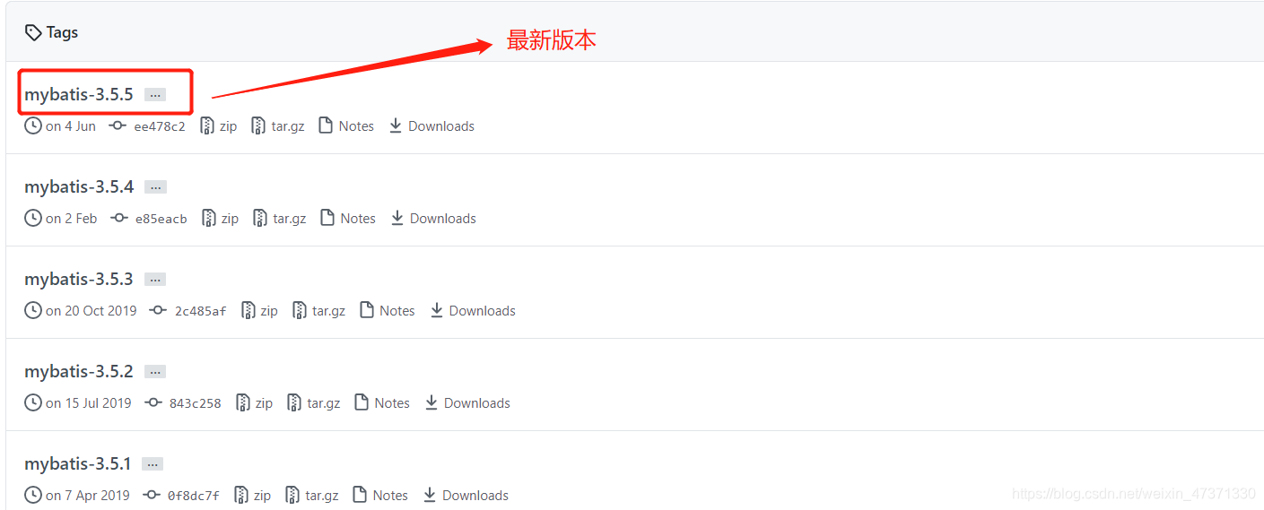This screenshot has height=510, width=1264.
Task: Download zip for mybatis-3.5.3
Action: click(x=270, y=311)
